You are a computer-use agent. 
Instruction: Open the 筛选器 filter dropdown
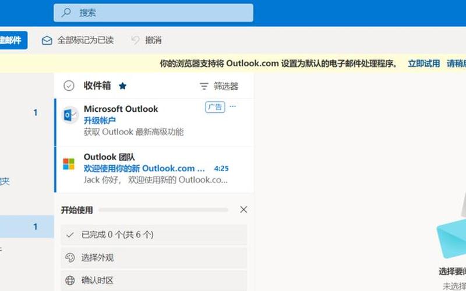[220, 86]
